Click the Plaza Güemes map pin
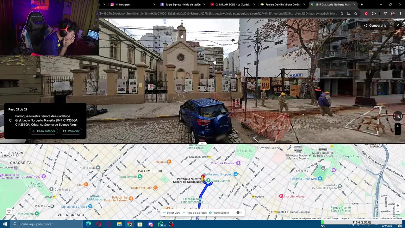405x228 pixels. (209, 181)
